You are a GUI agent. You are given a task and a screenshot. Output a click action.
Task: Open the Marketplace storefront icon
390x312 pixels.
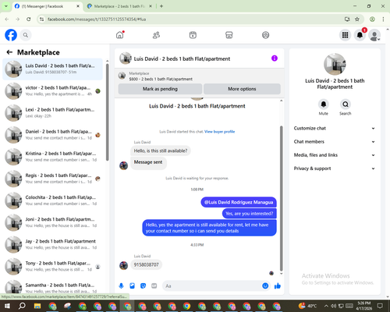pyautogui.click(x=229, y=35)
